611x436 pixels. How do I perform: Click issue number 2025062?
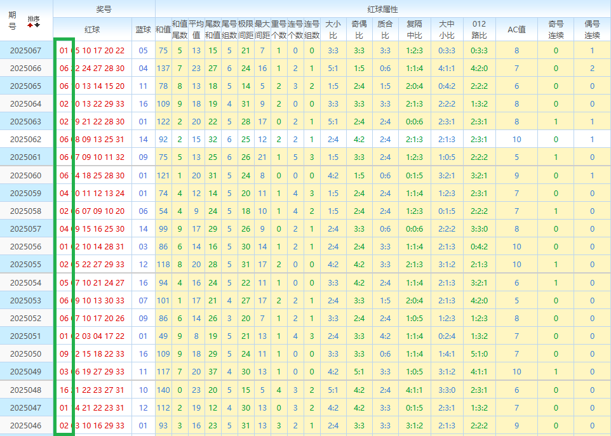(25, 139)
